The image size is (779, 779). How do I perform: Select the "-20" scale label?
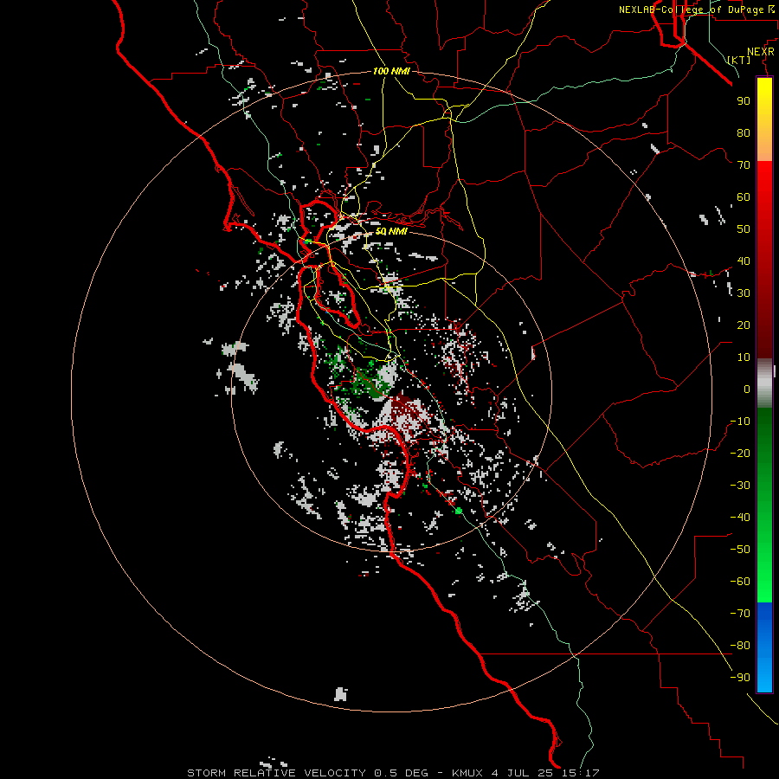point(740,453)
